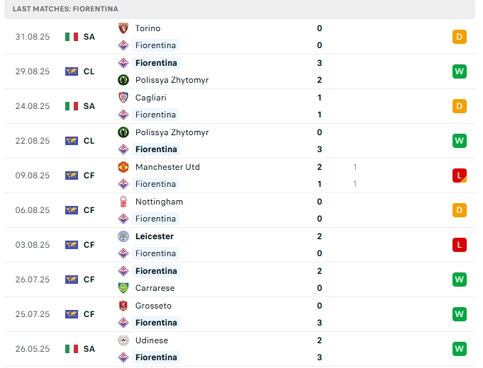The image size is (483, 368).
Task: Click the win badge for Udinese match
Action: (459, 349)
